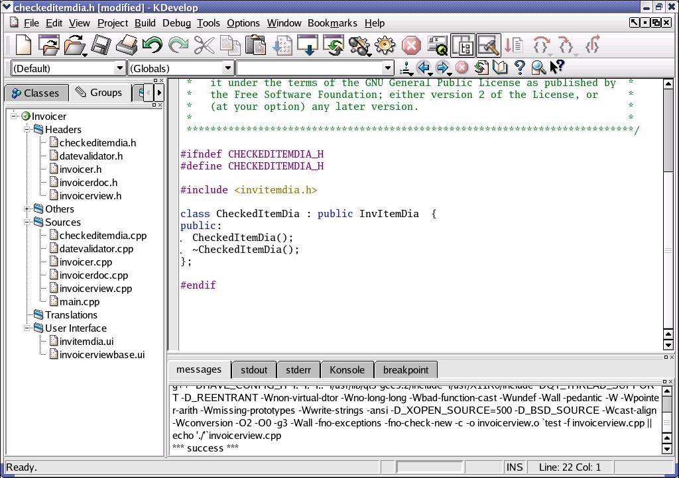Click the Goto declaration icon beside combo boxes

[406, 68]
